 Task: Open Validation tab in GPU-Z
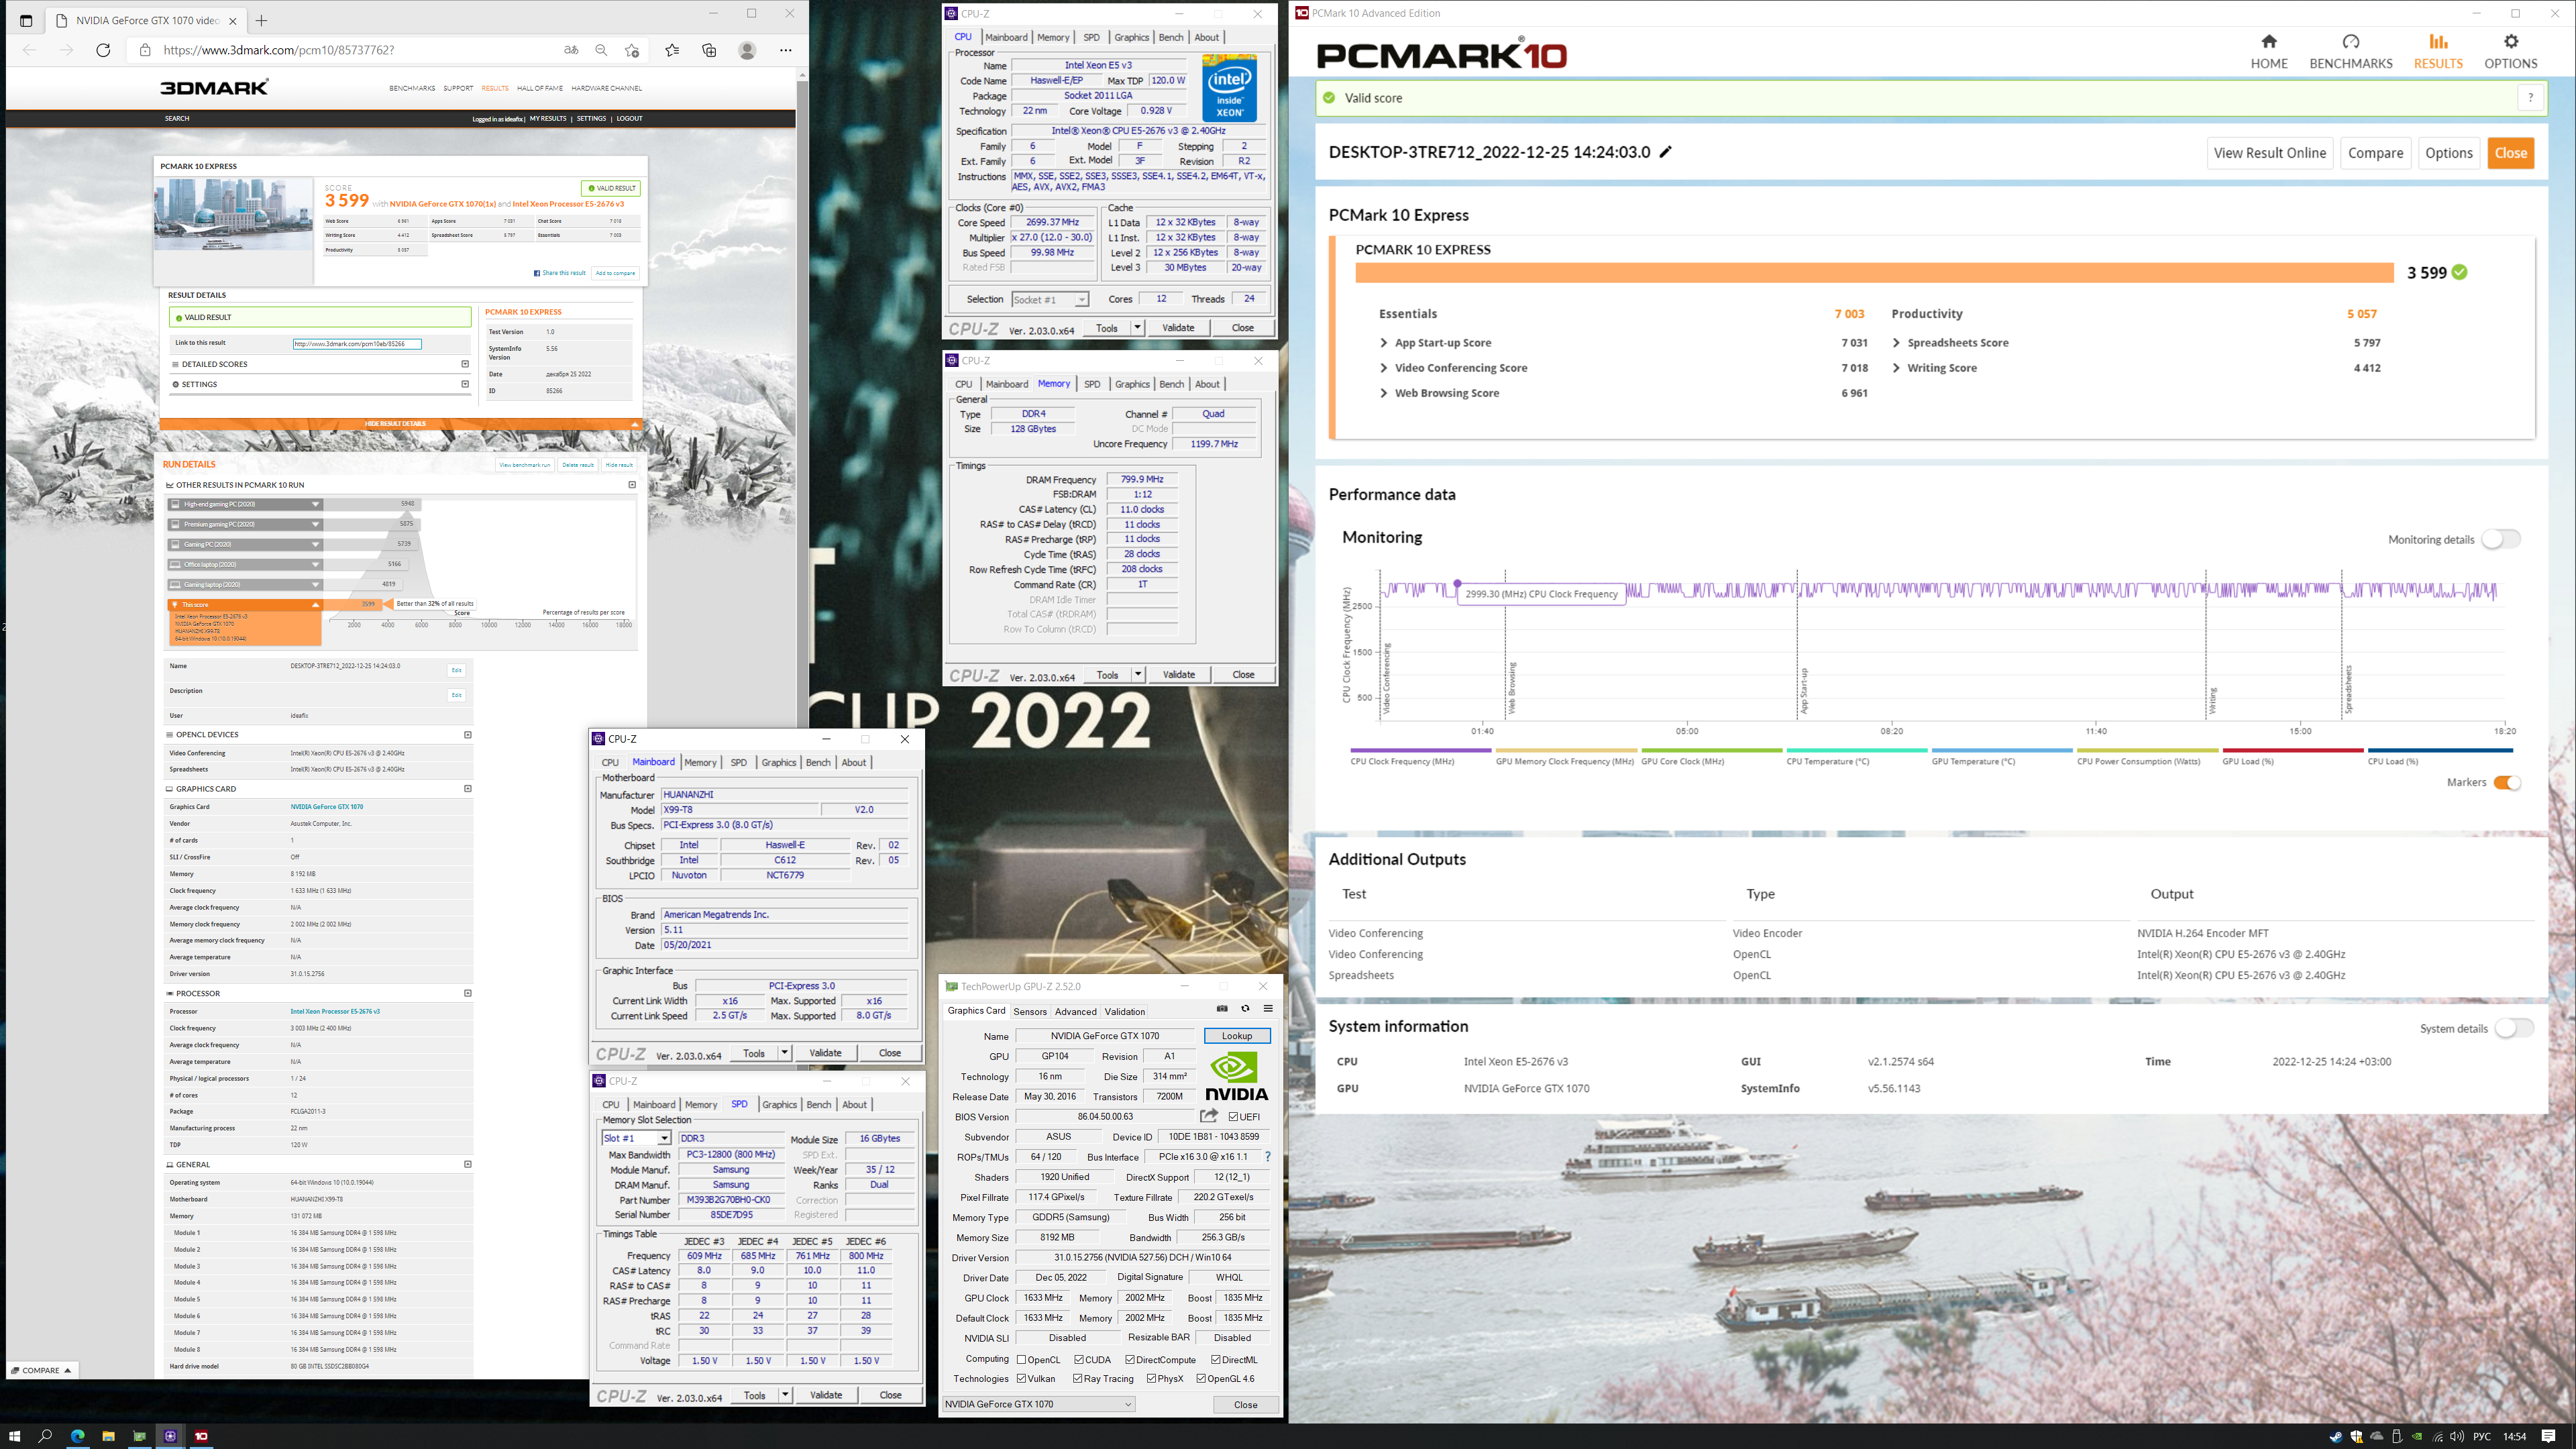[x=1125, y=1011]
